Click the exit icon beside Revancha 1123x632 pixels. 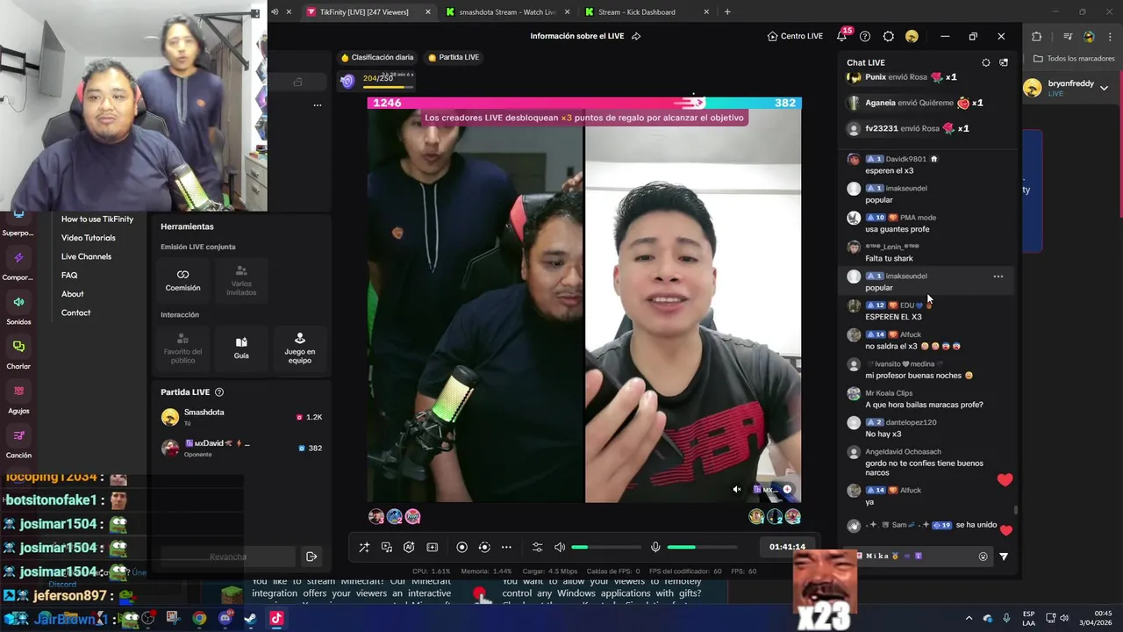pos(311,557)
